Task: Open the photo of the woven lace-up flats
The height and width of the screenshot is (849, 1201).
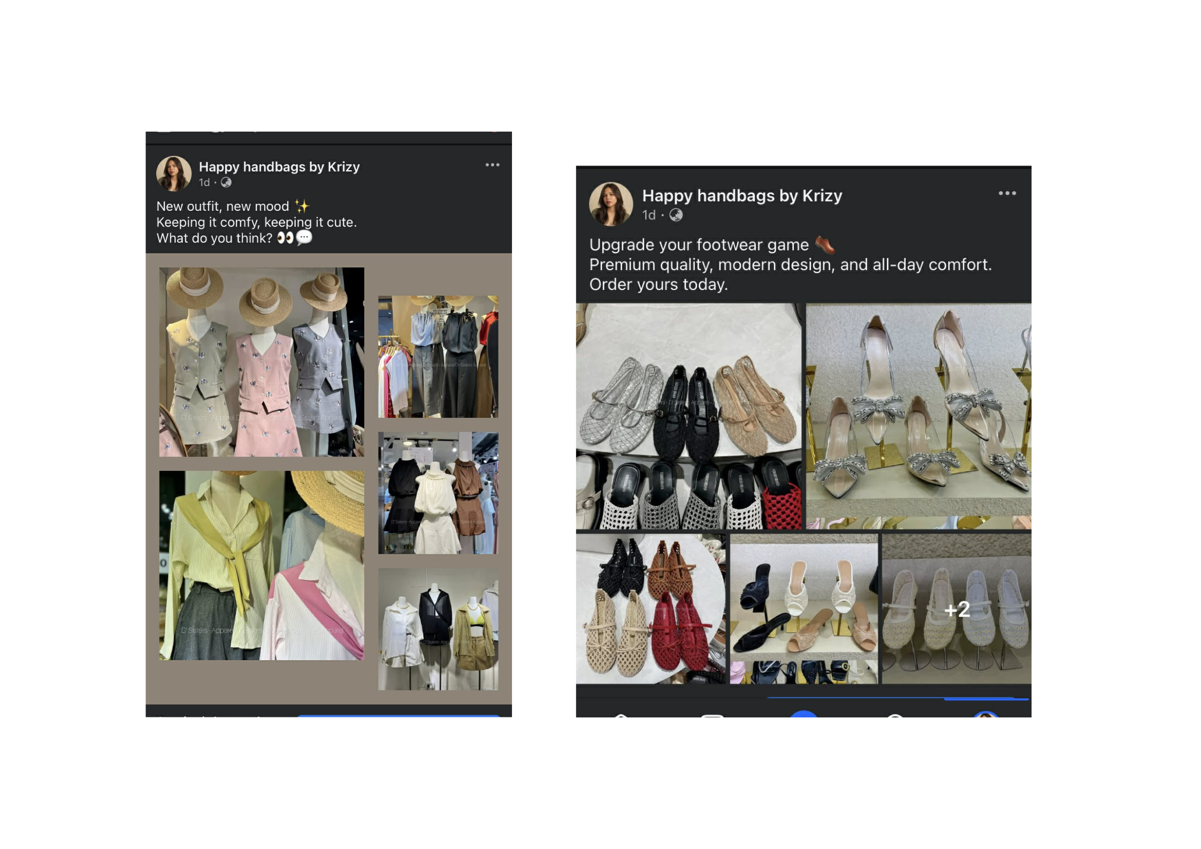Action: pyautogui.click(x=651, y=609)
